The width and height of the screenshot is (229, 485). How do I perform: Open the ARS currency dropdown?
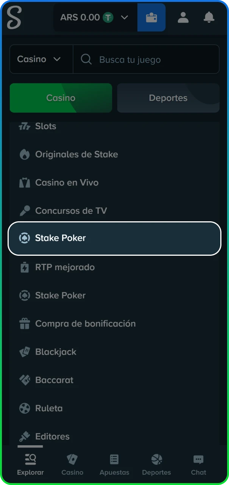(x=95, y=17)
